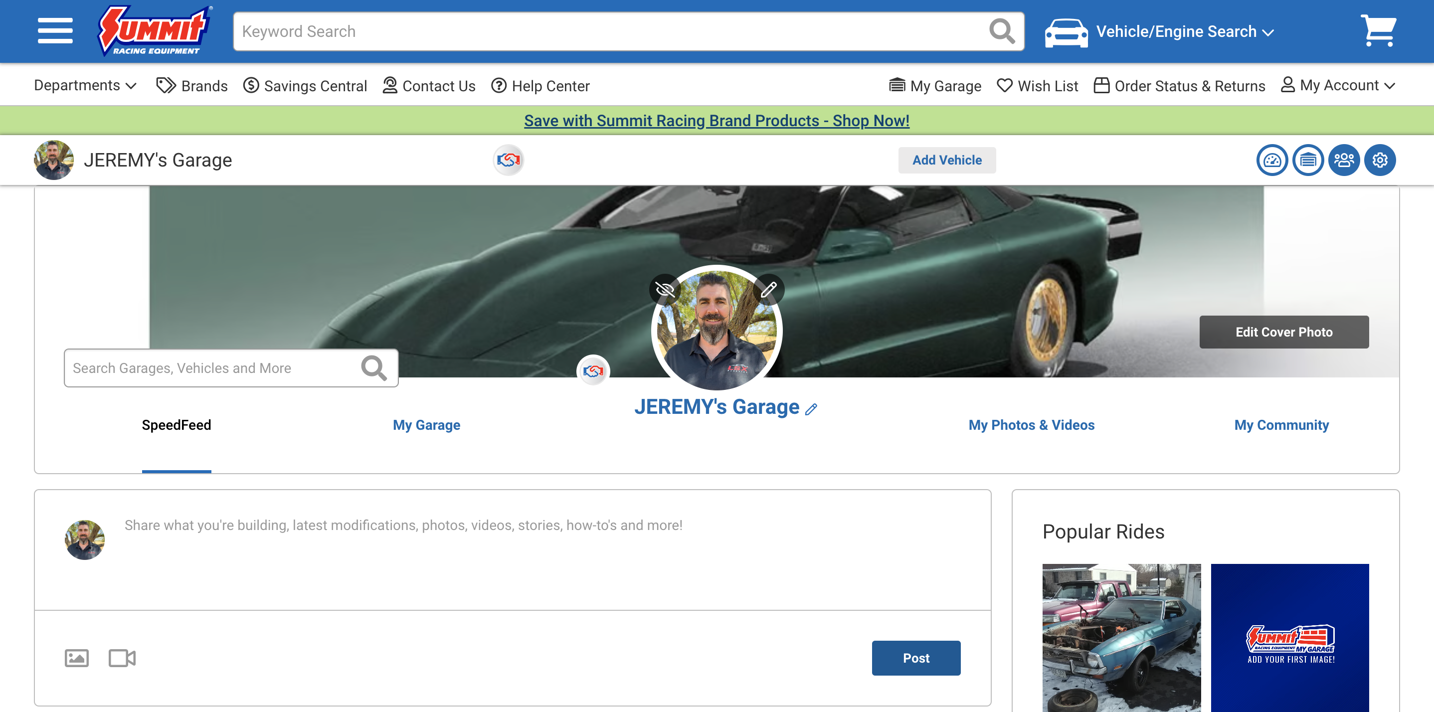This screenshot has height=712, width=1434.
Task: Open the dashboard speedometer icon
Action: (x=1271, y=161)
